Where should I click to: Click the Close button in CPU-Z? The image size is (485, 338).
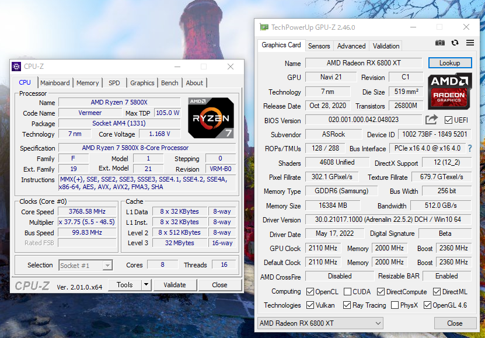(x=219, y=285)
